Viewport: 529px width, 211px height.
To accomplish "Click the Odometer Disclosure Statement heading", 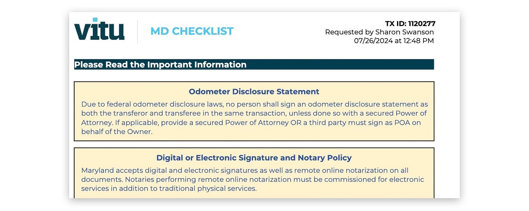I will tap(254, 92).
